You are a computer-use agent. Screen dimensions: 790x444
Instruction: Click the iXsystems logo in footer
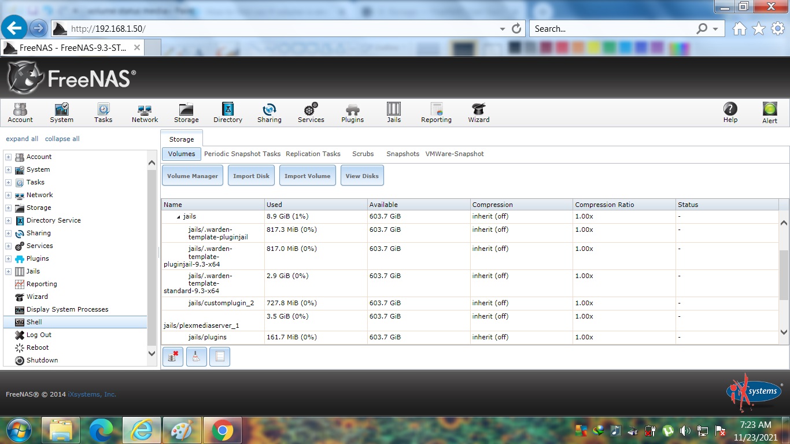[x=754, y=393]
